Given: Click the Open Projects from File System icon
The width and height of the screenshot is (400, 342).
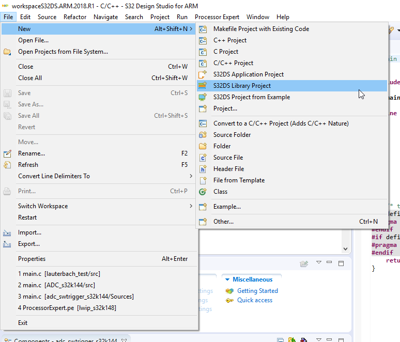Looking at the screenshot, I should click(x=7, y=52).
